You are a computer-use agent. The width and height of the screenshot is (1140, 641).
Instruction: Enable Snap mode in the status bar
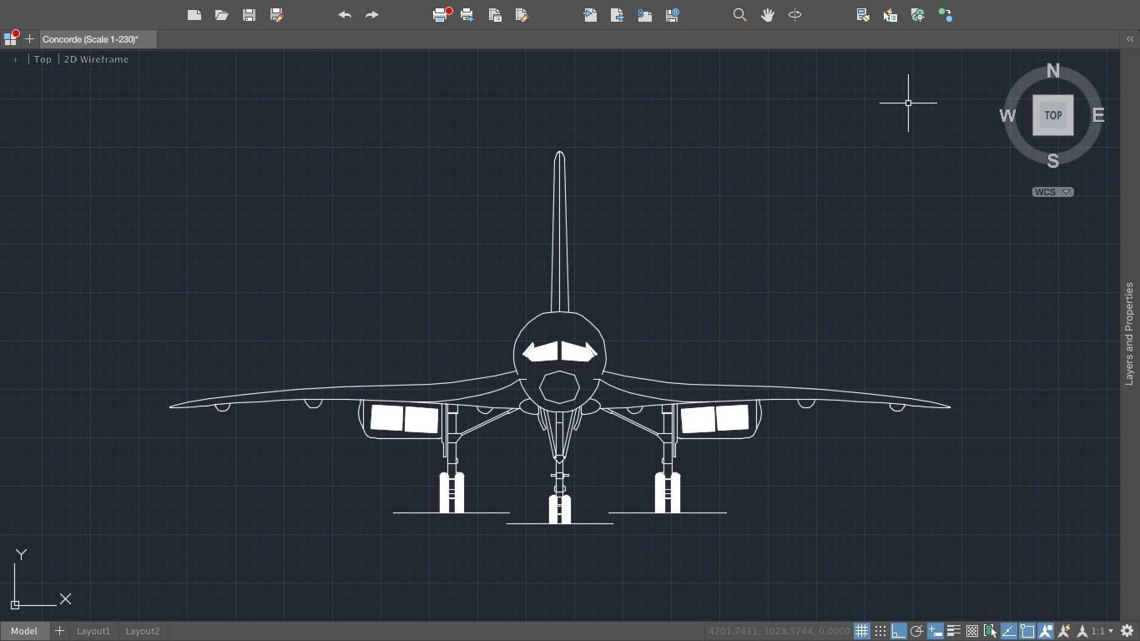coord(880,630)
